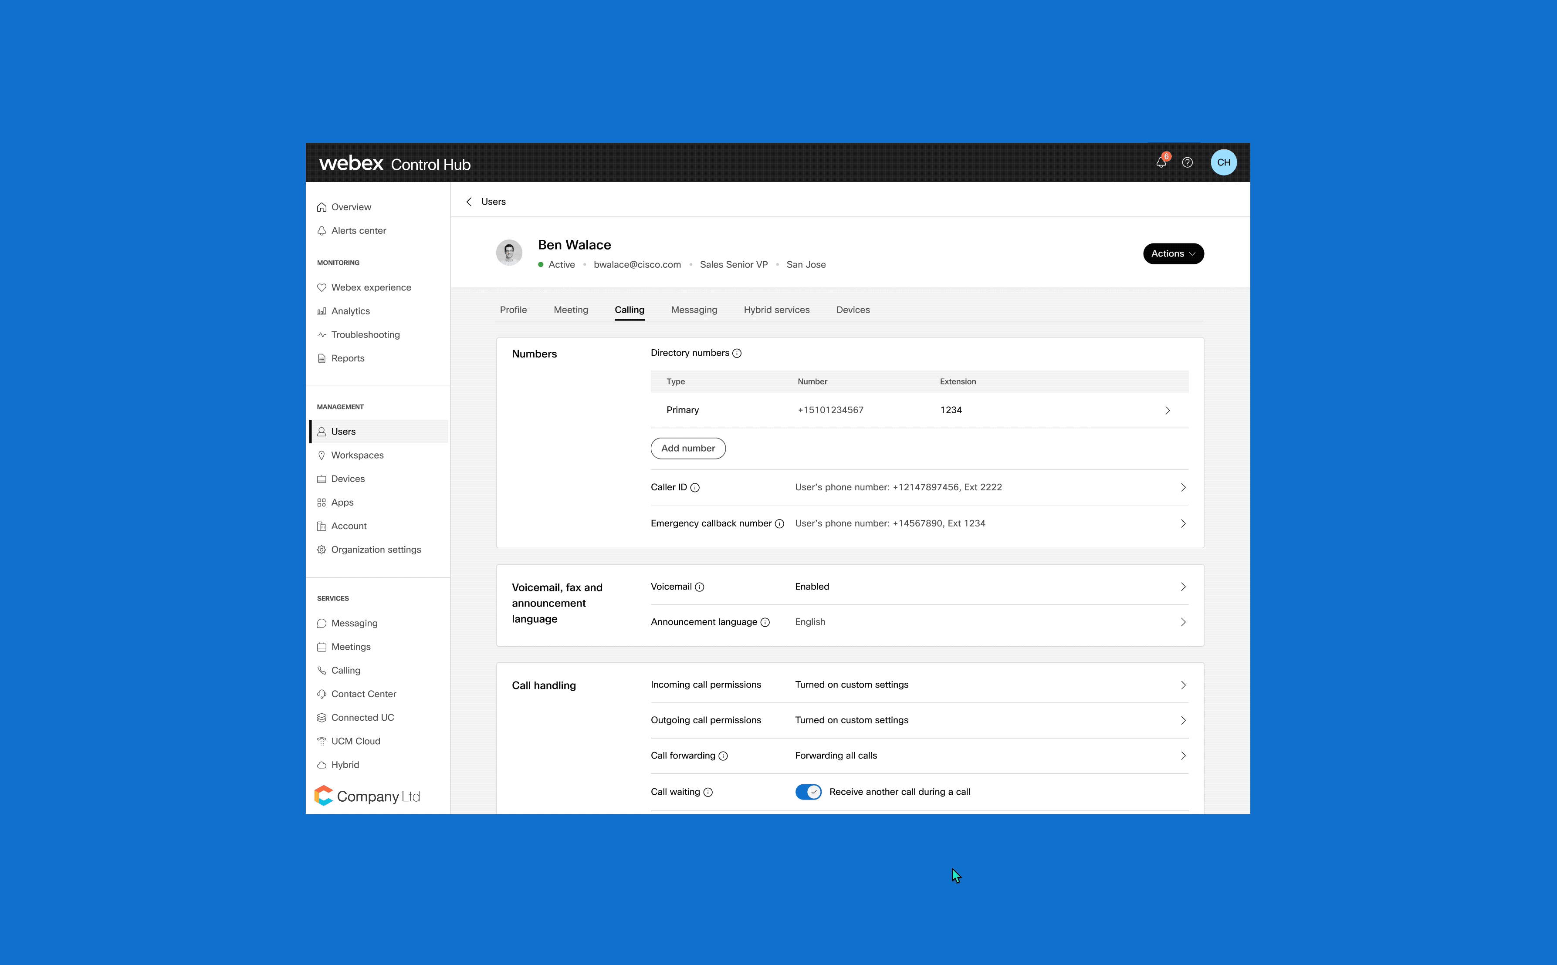This screenshot has width=1557, height=965.
Task: Click the UCM Cloud icon
Action: (322, 741)
